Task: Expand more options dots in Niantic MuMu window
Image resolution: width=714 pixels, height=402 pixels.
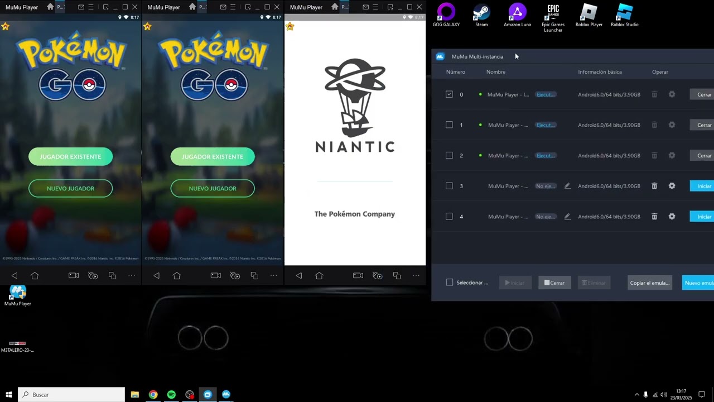Action: (x=416, y=276)
